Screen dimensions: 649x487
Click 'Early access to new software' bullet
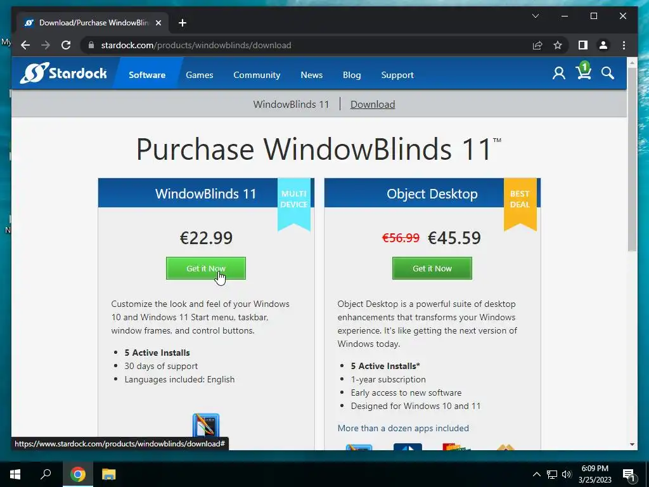click(406, 393)
